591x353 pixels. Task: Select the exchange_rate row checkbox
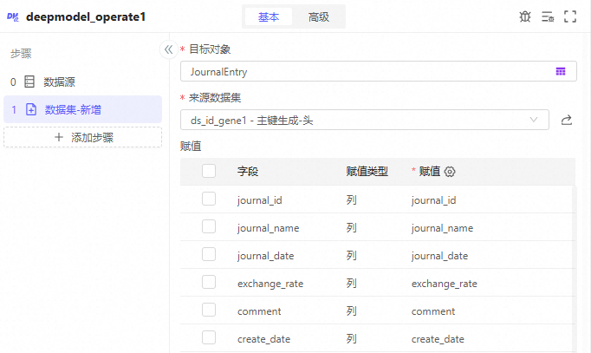coord(209,283)
